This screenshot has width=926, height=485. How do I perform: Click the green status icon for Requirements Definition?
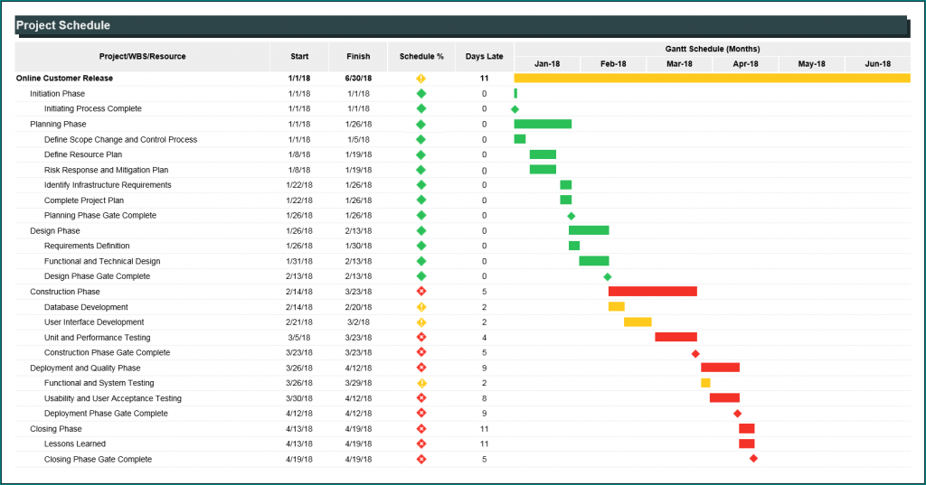click(420, 246)
